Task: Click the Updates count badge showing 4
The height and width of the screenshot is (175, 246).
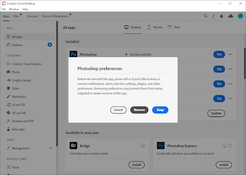Action: click(50, 45)
